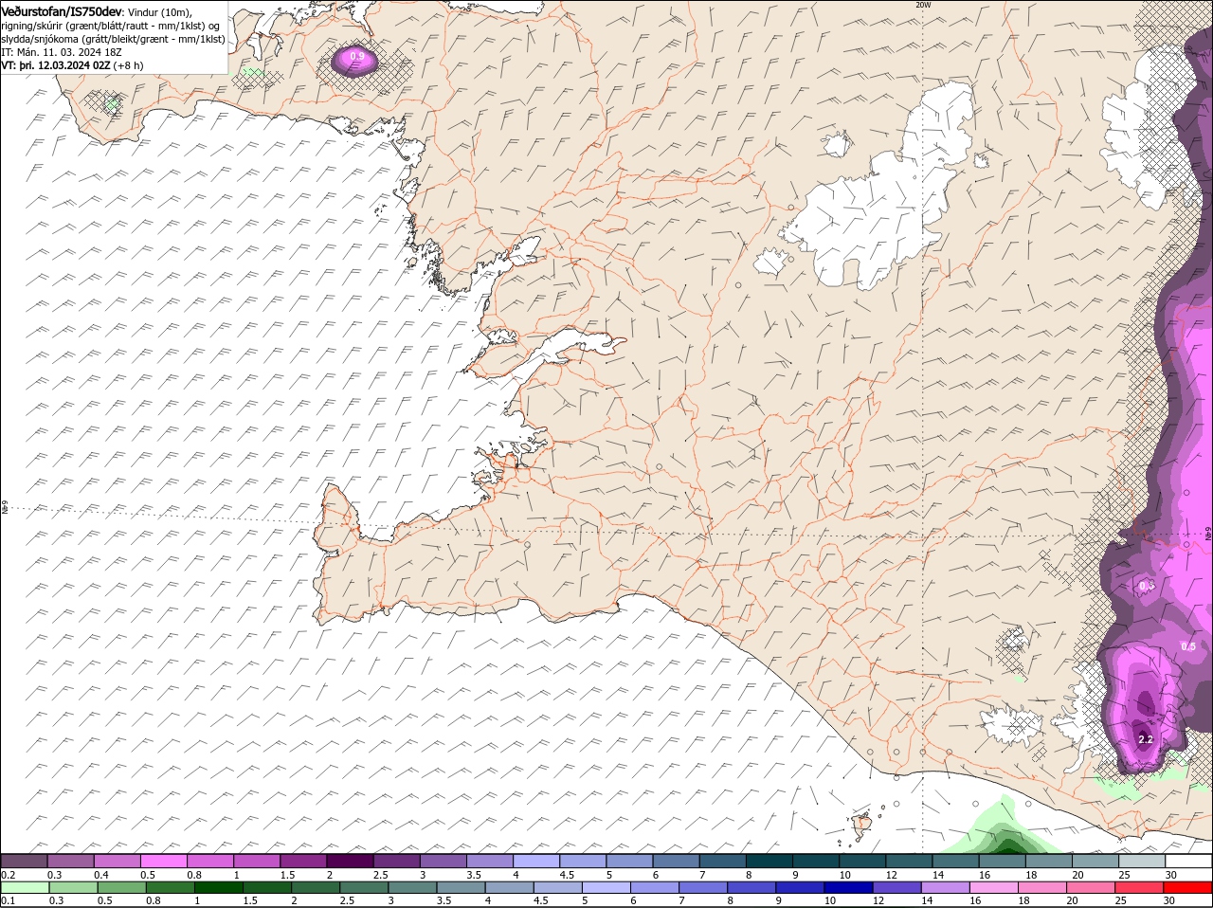Viewport: 1213px width, 908px height.
Task: Click the 'rigning/skúrir' rain legend description line
Action: pos(111,26)
